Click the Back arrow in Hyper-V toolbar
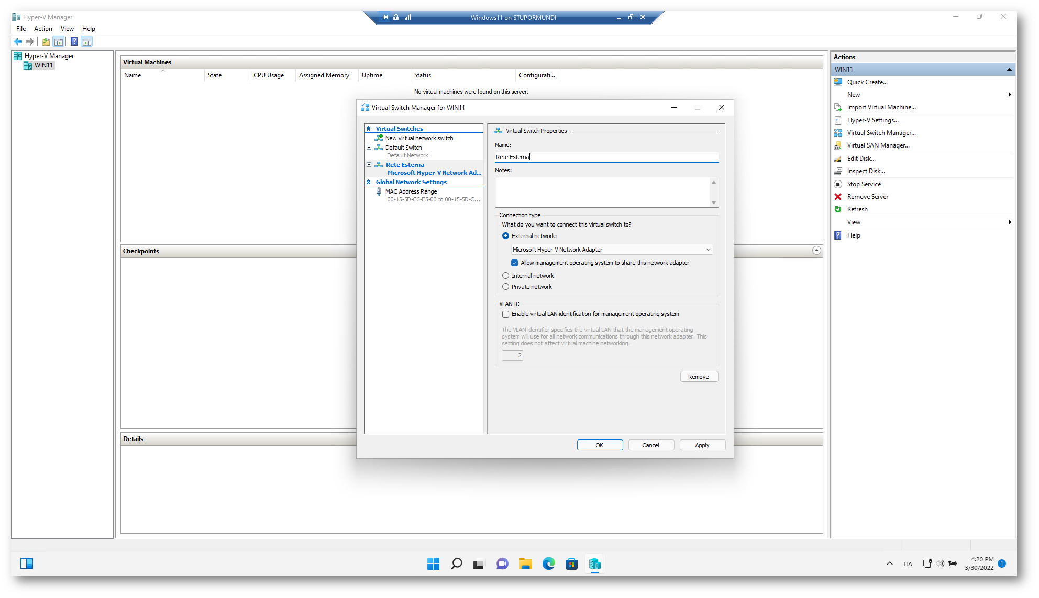 (x=18, y=41)
